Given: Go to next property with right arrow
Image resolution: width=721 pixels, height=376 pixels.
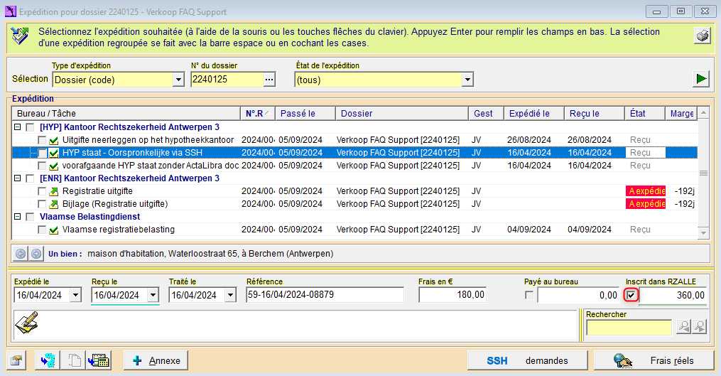Looking at the screenshot, I should coord(36,254).
